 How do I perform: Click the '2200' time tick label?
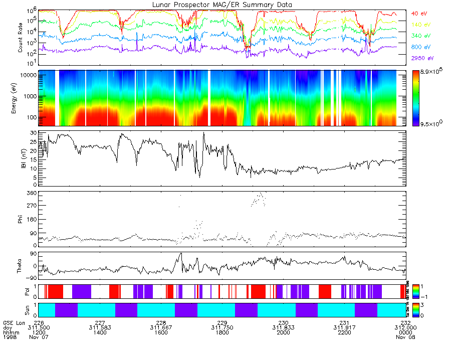click(x=345, y=332)
